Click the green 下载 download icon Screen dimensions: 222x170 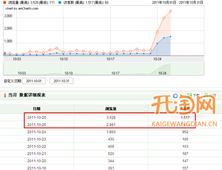tap(190, 95)
